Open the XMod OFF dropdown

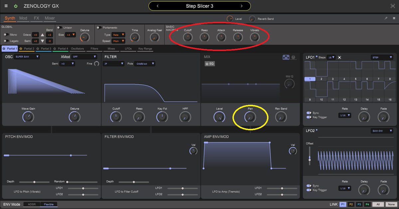tap(85, 57)
